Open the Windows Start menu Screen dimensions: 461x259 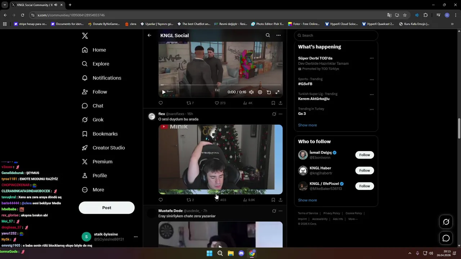click(209, 253)
